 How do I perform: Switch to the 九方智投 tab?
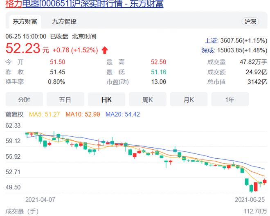click(64, 22)
